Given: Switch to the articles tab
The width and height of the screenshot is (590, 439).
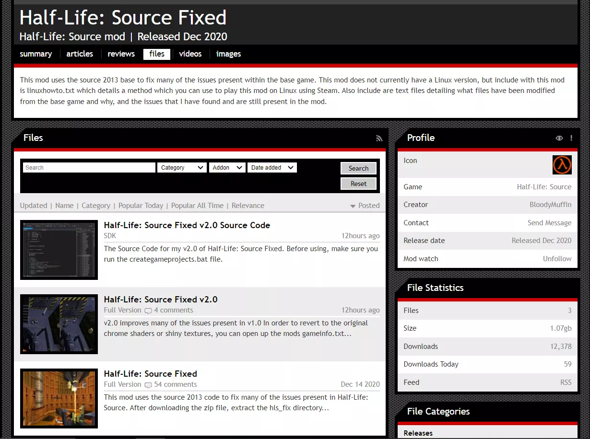Looking at the screenshot, I should click(x=80, y=54).
